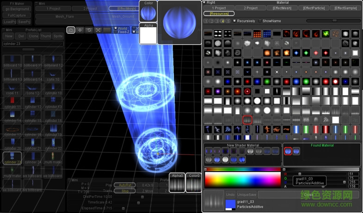The image size is (363, 213).
Task: Choose the red-highlighted gradient texture
Action: 247,120
